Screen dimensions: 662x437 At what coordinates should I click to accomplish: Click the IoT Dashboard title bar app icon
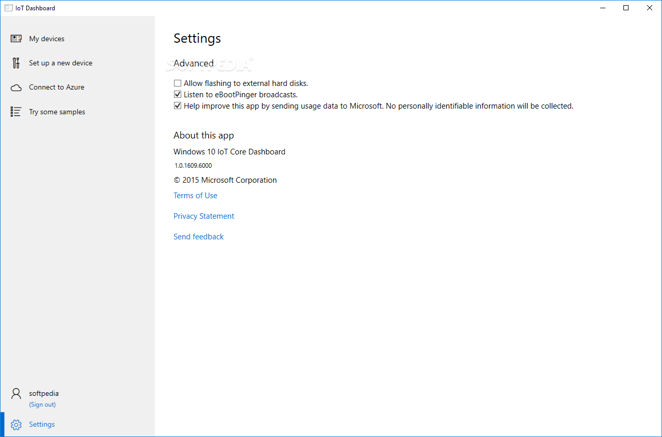[8, 8]
